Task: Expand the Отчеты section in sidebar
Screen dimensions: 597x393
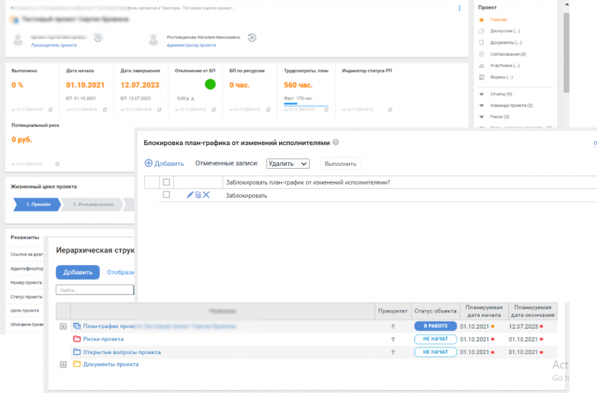Action: [x=482, y=94]
